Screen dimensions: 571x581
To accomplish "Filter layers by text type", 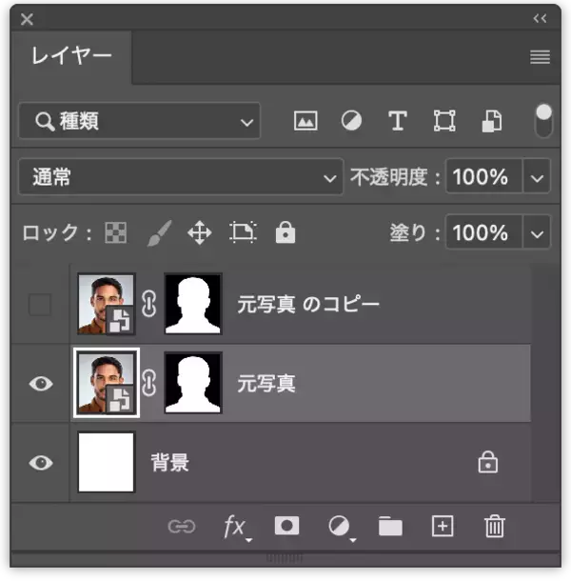I will (398, 121).
